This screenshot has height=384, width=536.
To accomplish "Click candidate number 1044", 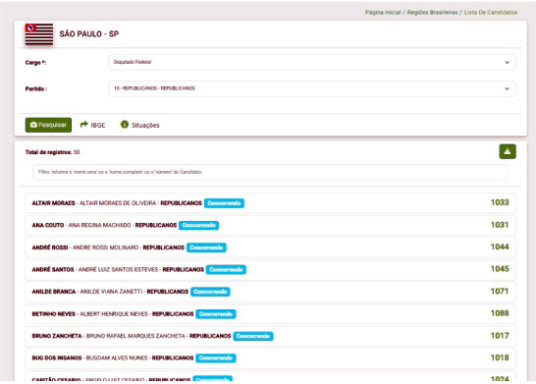I will [x=500, y=247].
